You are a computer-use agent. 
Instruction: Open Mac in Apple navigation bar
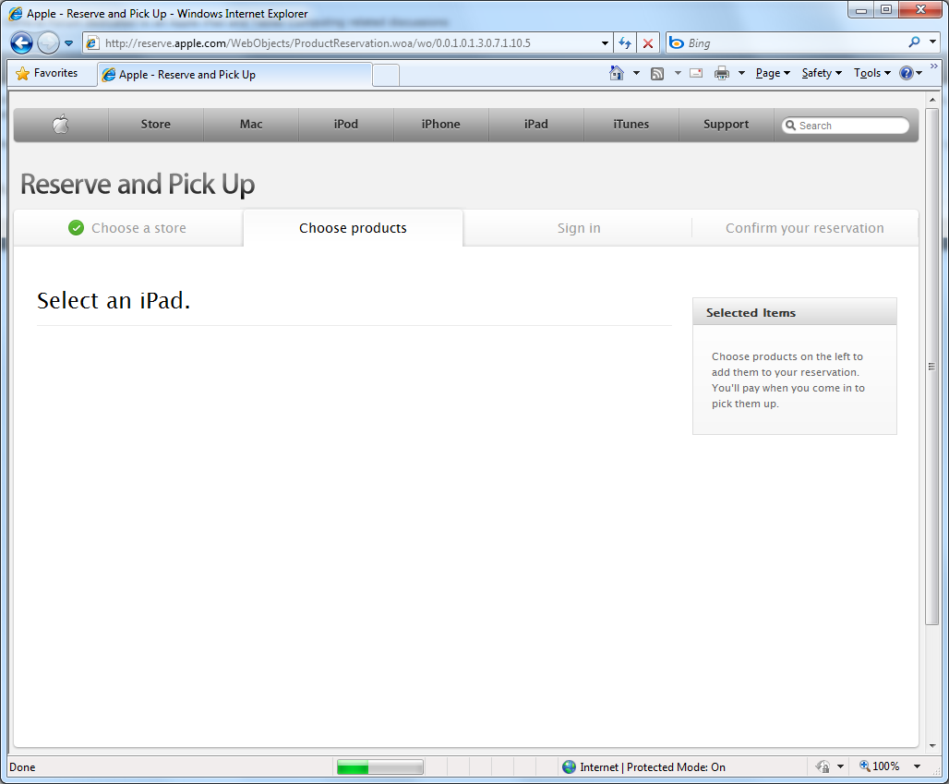(250, 125)
